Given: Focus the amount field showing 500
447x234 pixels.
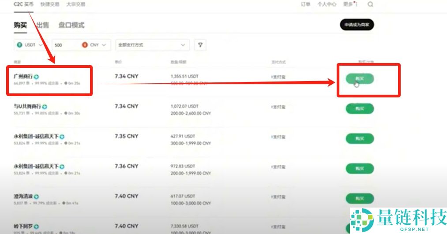Looking at the screenshot, I should point(66,45).
